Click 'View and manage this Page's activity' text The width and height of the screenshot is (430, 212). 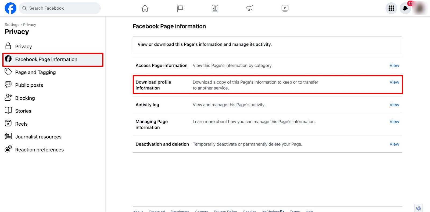[x=229, y=105]
